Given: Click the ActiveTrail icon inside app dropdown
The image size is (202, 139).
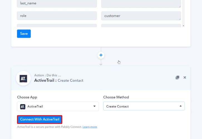Looking at the screenshot, I should pyautogui.click(x=23, y=107).
